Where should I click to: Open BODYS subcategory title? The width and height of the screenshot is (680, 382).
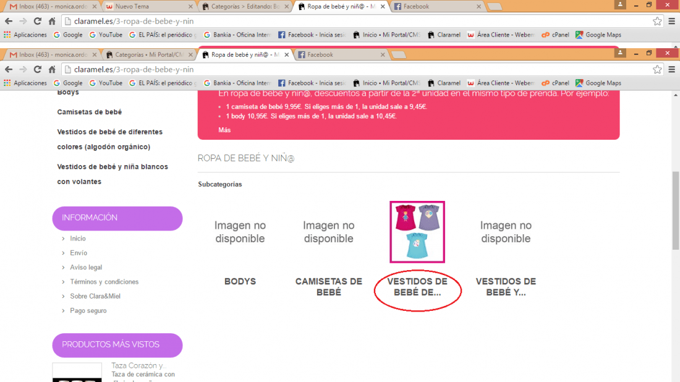pyautogui.click(x=240, y=281)
